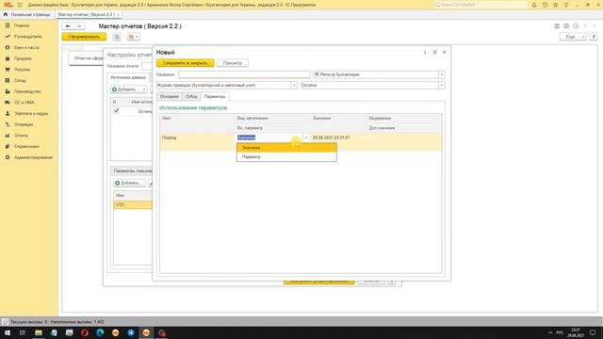Open the Главное section in sidebar
This screenshot has width=603, height=339.
tap(22, 25)
